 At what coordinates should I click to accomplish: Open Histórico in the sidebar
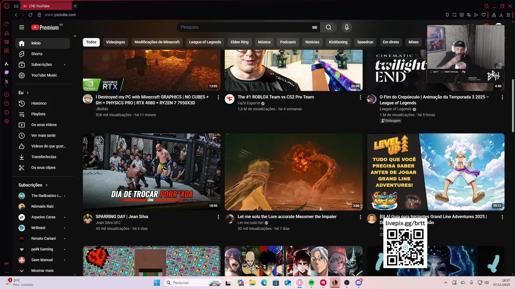[x=43, y=104]
